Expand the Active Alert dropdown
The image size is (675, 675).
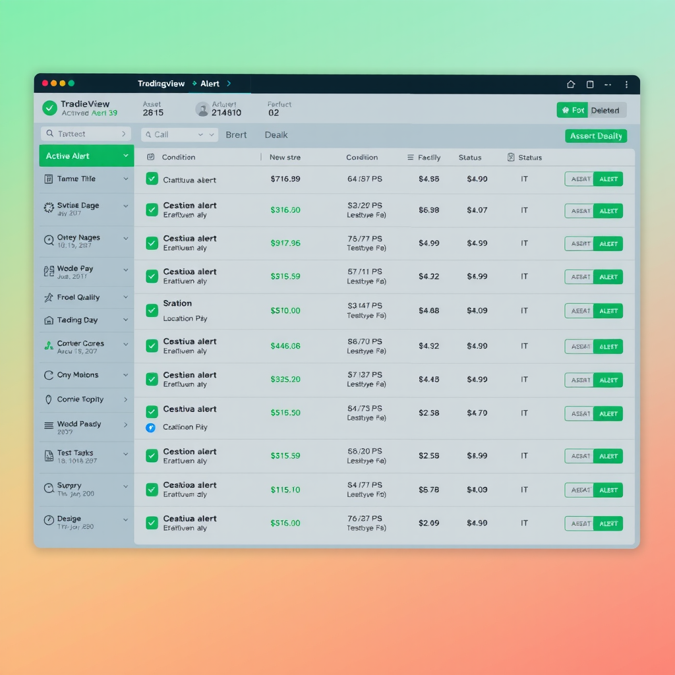coord(125,156)
